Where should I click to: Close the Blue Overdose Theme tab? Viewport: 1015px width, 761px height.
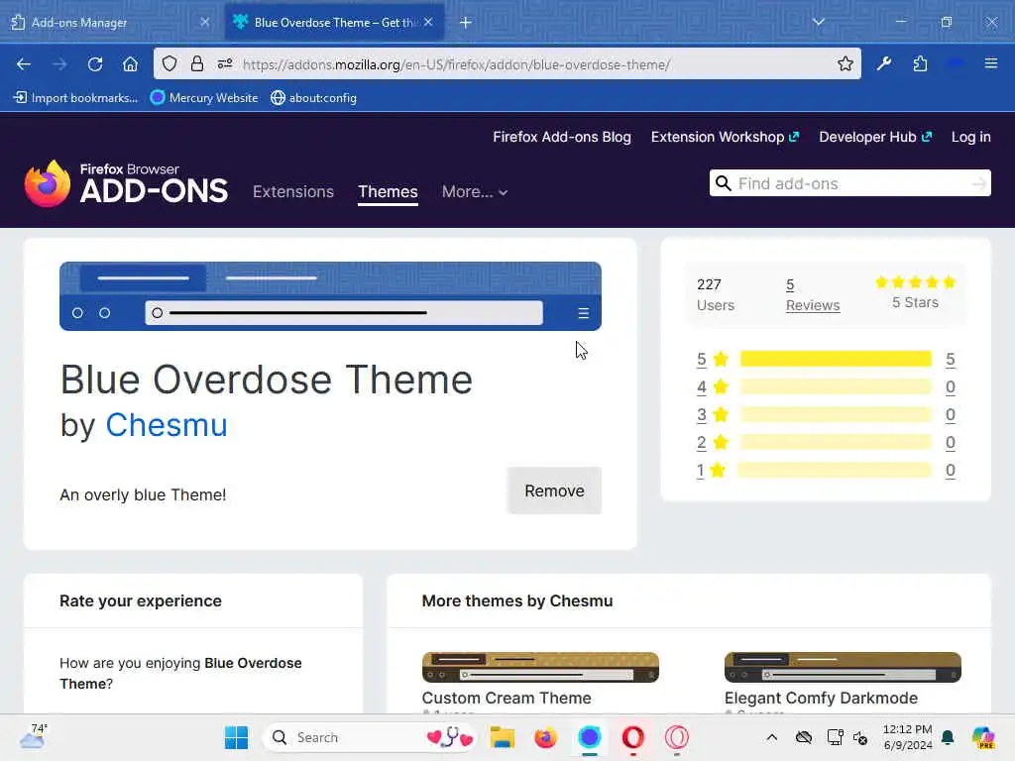[428, 22]
